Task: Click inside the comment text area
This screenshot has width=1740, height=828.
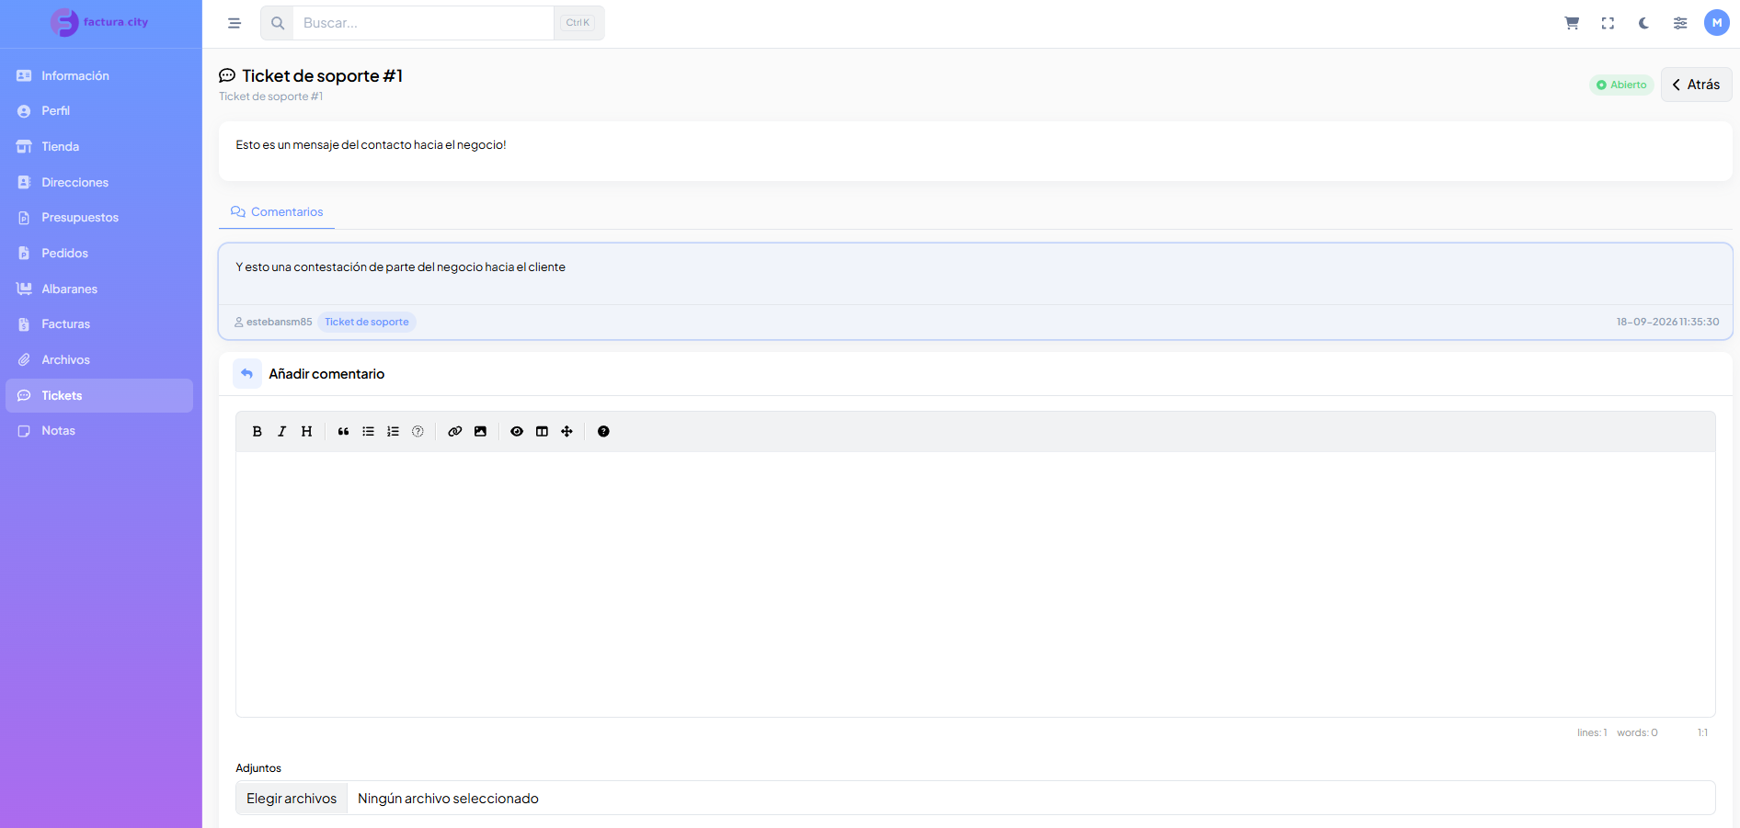Action: click(975, 584)
